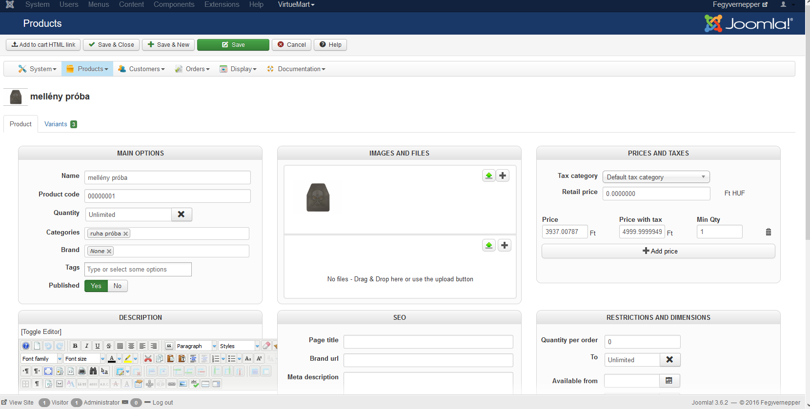810x409 pixels.
Task: Click the copy icon in the editor
Action: [159, 358]
